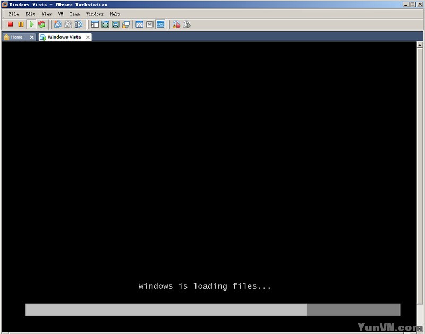Screen dimensions: 425x334
Task: Open the File menu
Action: (14, 14)
